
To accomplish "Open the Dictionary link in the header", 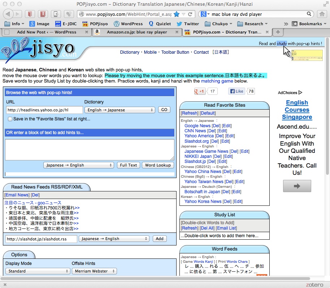I will 130,52.
